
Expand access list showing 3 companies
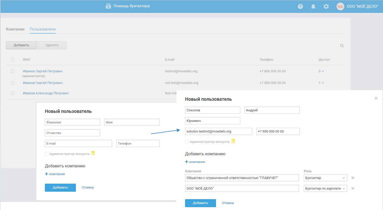[x=321, y=71]
